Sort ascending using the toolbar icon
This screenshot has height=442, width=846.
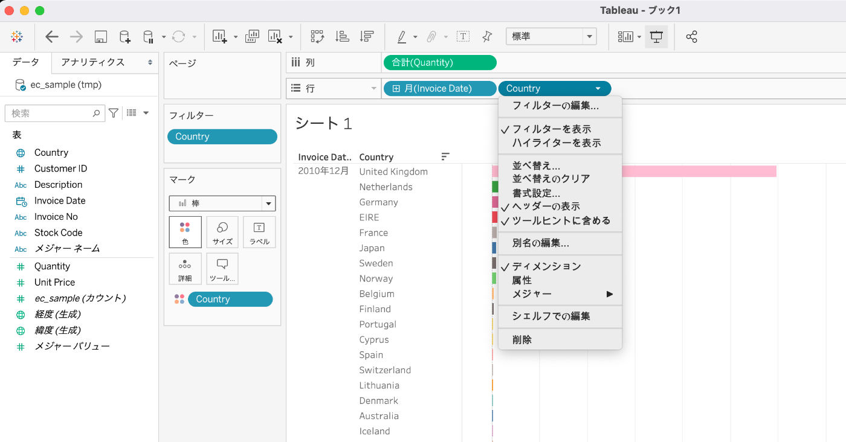(342, 37)
